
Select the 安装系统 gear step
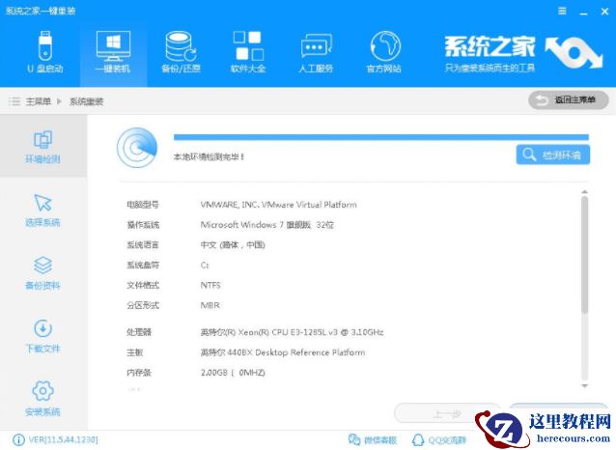click(x=42, y=398)
